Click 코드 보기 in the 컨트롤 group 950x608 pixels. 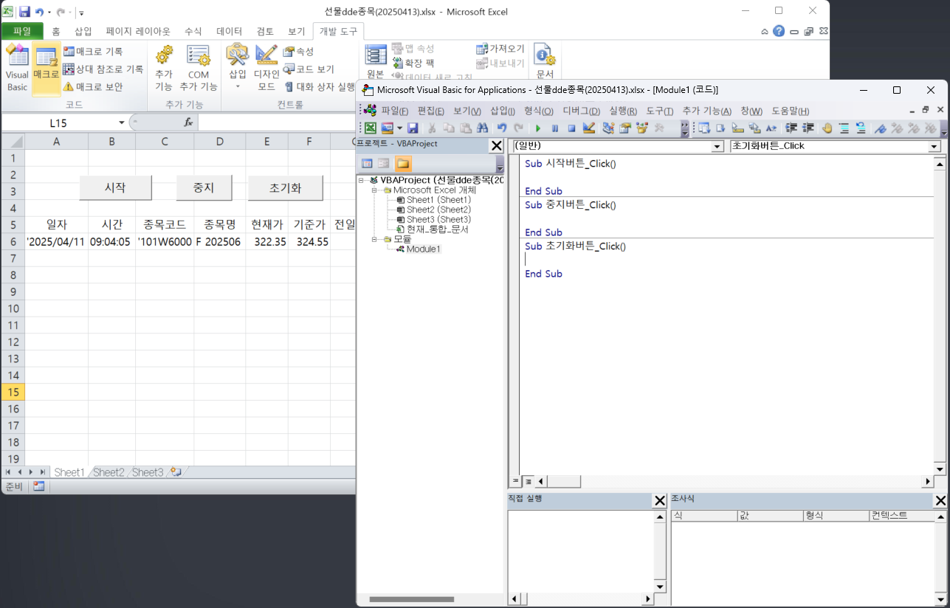(309, 69)
